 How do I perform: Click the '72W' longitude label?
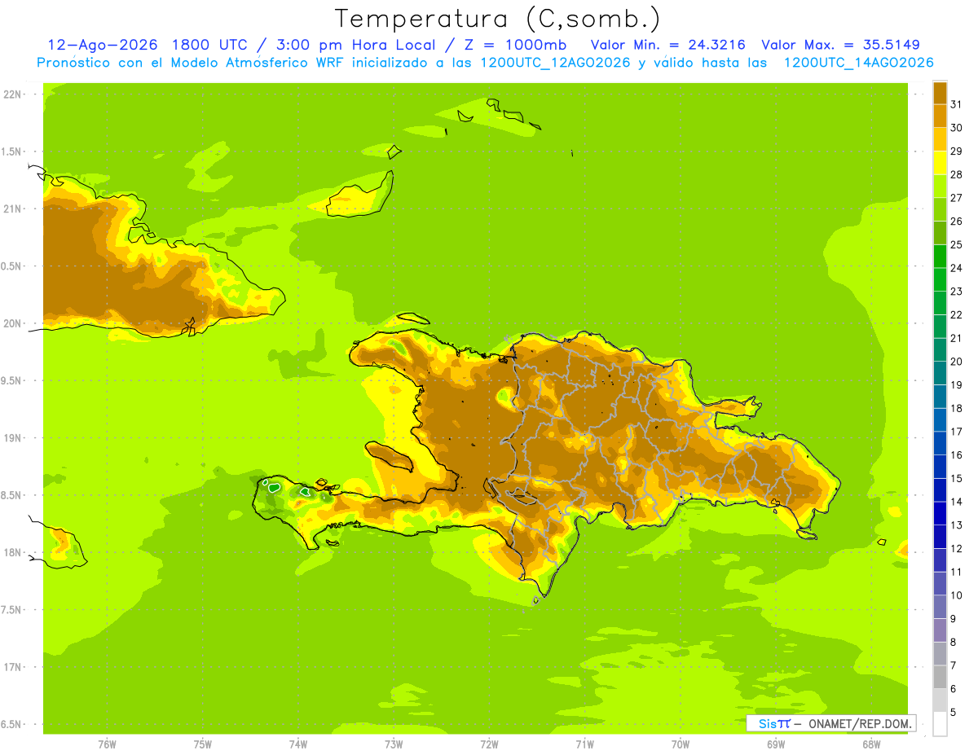[489, 744]
